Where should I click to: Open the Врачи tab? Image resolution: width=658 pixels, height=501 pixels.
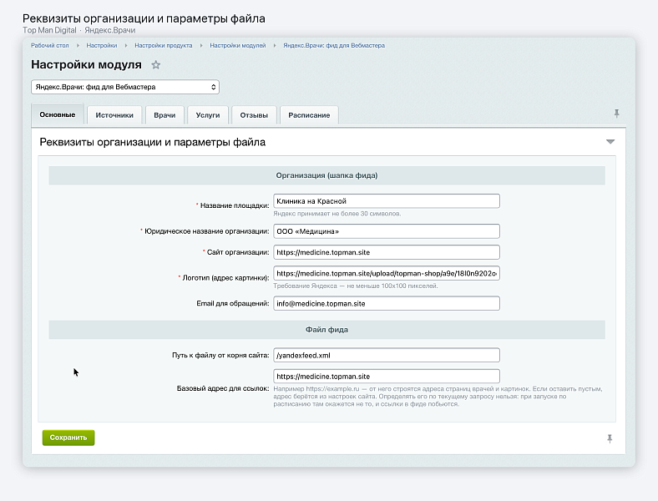pos(164,115)
